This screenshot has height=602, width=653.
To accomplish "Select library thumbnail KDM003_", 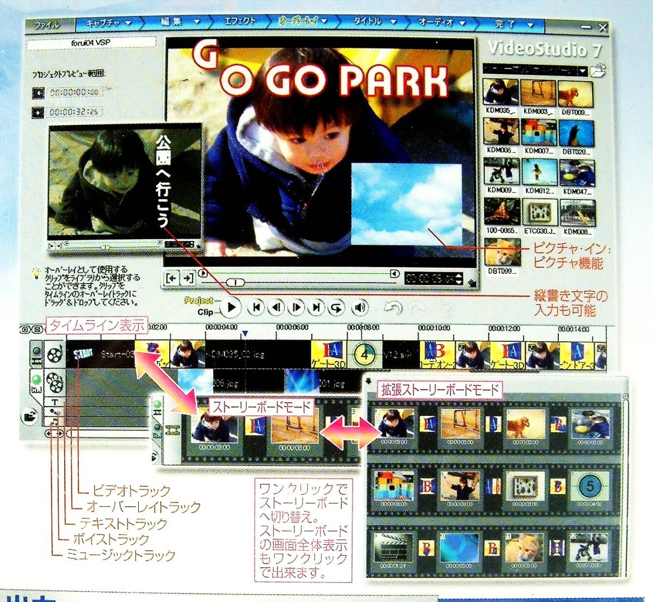I will coord(538,93).
